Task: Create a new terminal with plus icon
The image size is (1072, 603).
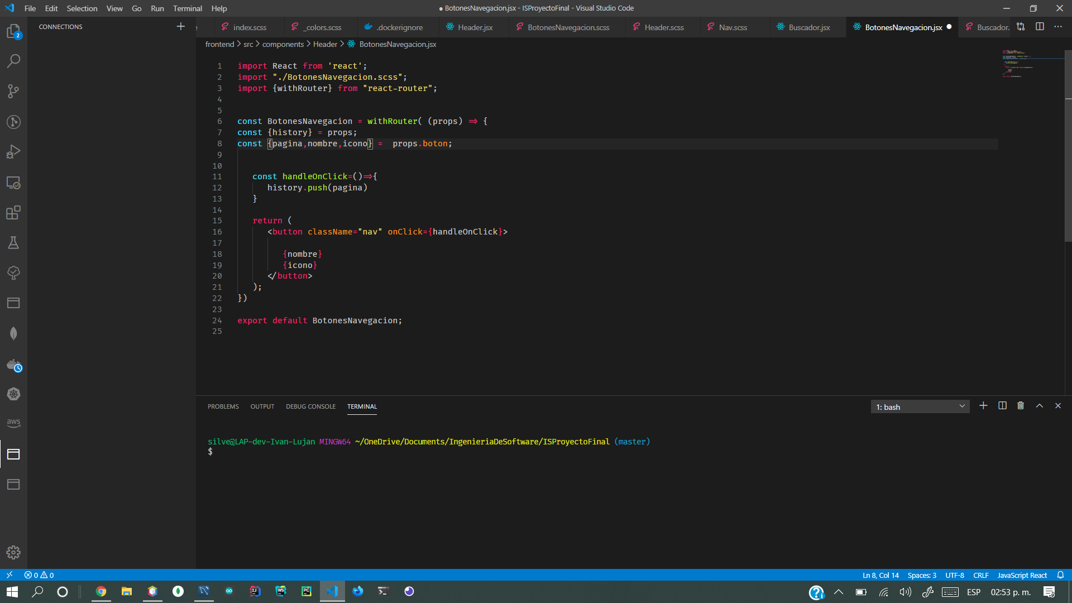Action: pyautogui.click(x=984, y=406)
